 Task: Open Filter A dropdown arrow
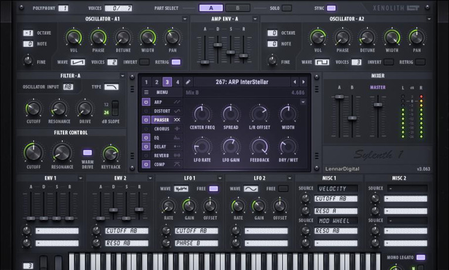pos(122,76)
